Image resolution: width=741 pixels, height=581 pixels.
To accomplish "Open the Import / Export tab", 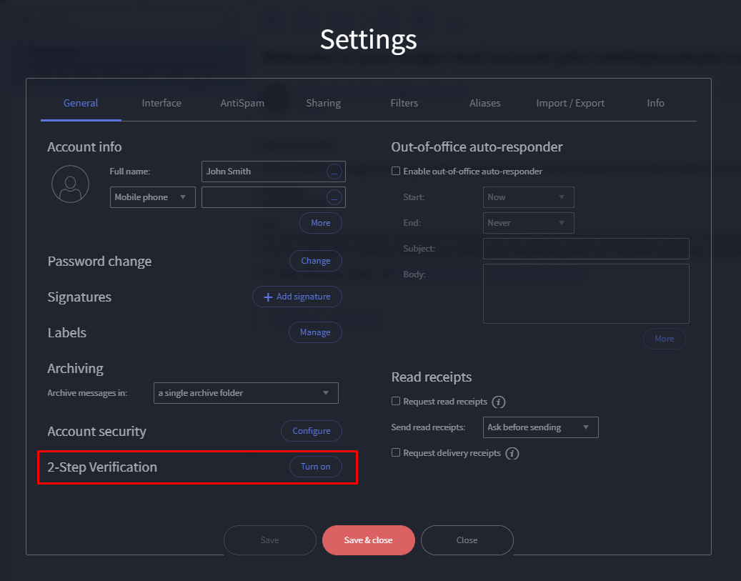I will 570,103.
